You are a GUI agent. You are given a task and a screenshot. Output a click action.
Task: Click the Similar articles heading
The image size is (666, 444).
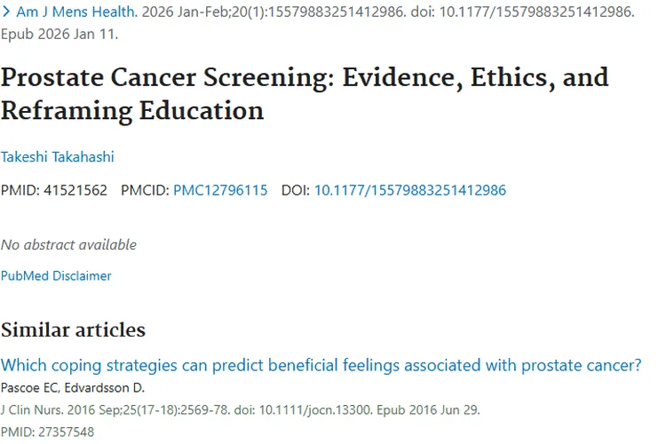tap(73, 330)
